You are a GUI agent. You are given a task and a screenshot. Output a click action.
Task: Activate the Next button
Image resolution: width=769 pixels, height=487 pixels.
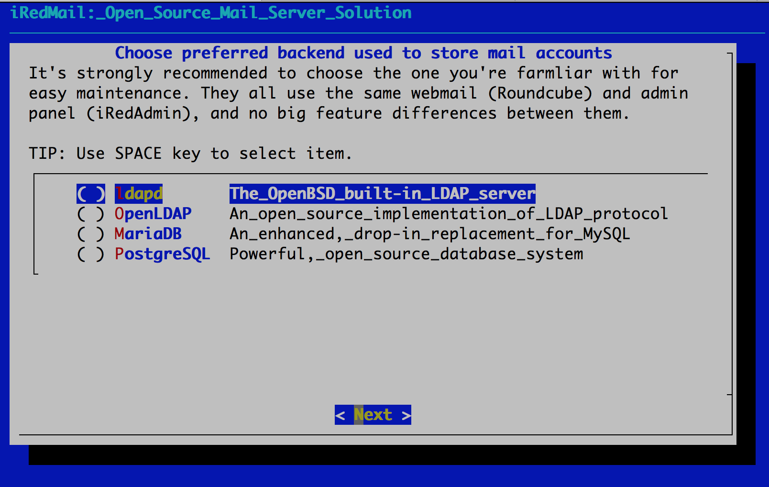coord(373,415)
